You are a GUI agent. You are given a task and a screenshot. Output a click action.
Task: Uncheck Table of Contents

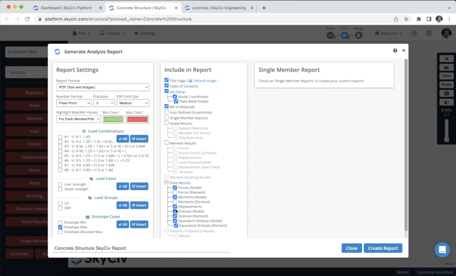click(x=166, y=85)
